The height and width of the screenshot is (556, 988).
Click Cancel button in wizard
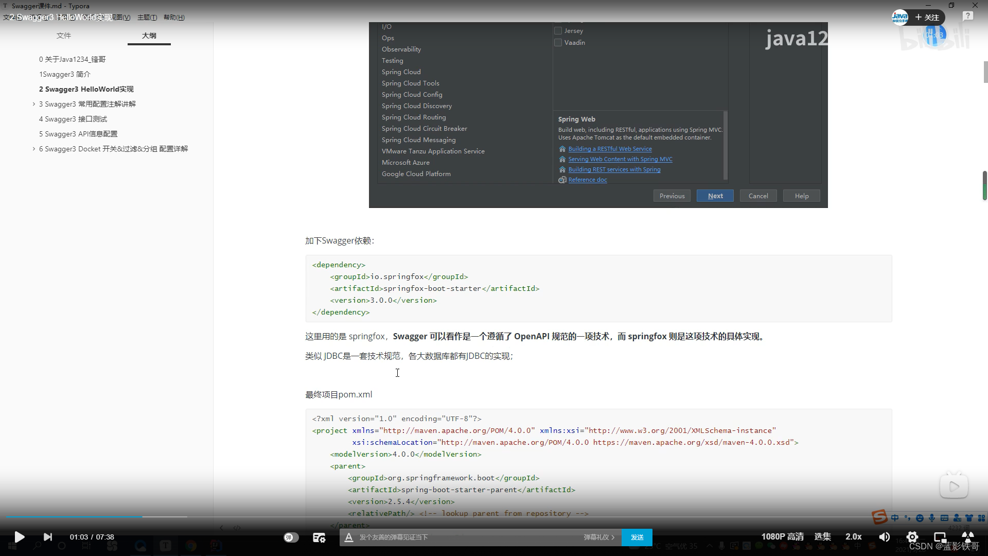[758, 196]
